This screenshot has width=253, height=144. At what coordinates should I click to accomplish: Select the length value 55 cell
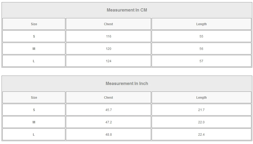pos(201,36)
